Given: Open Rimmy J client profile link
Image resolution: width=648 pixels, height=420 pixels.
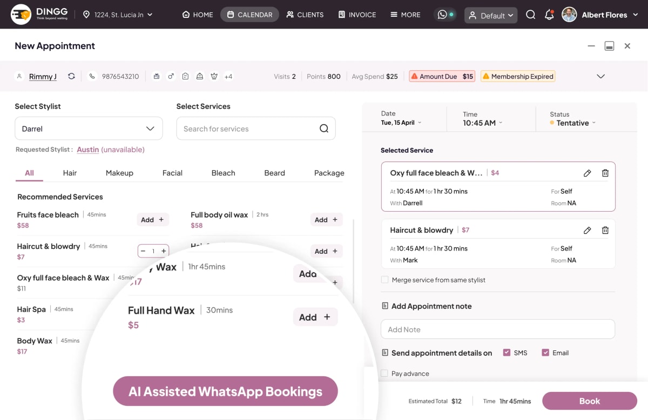Looking at the screenshot, I should 43,77.
